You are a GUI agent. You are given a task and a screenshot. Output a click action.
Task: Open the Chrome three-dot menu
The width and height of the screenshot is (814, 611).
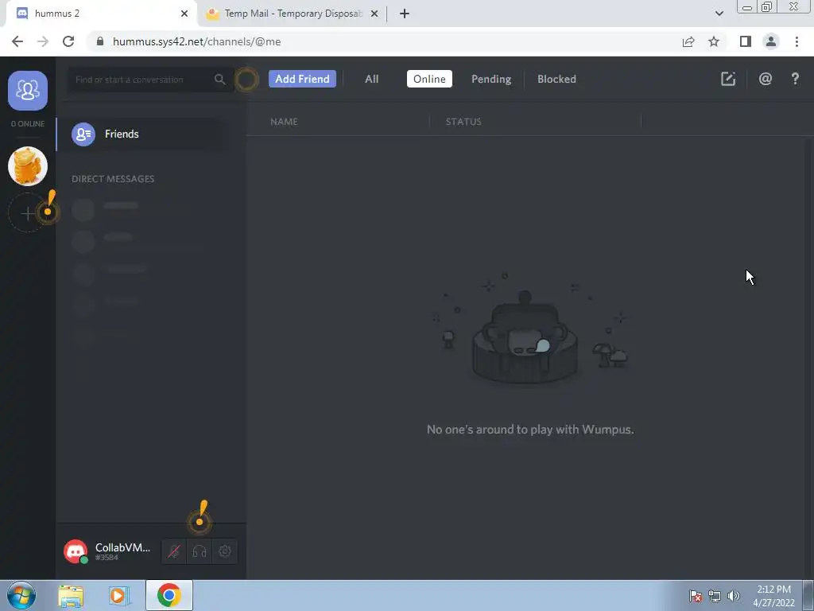pyautogui.click(x=797, y=41)
